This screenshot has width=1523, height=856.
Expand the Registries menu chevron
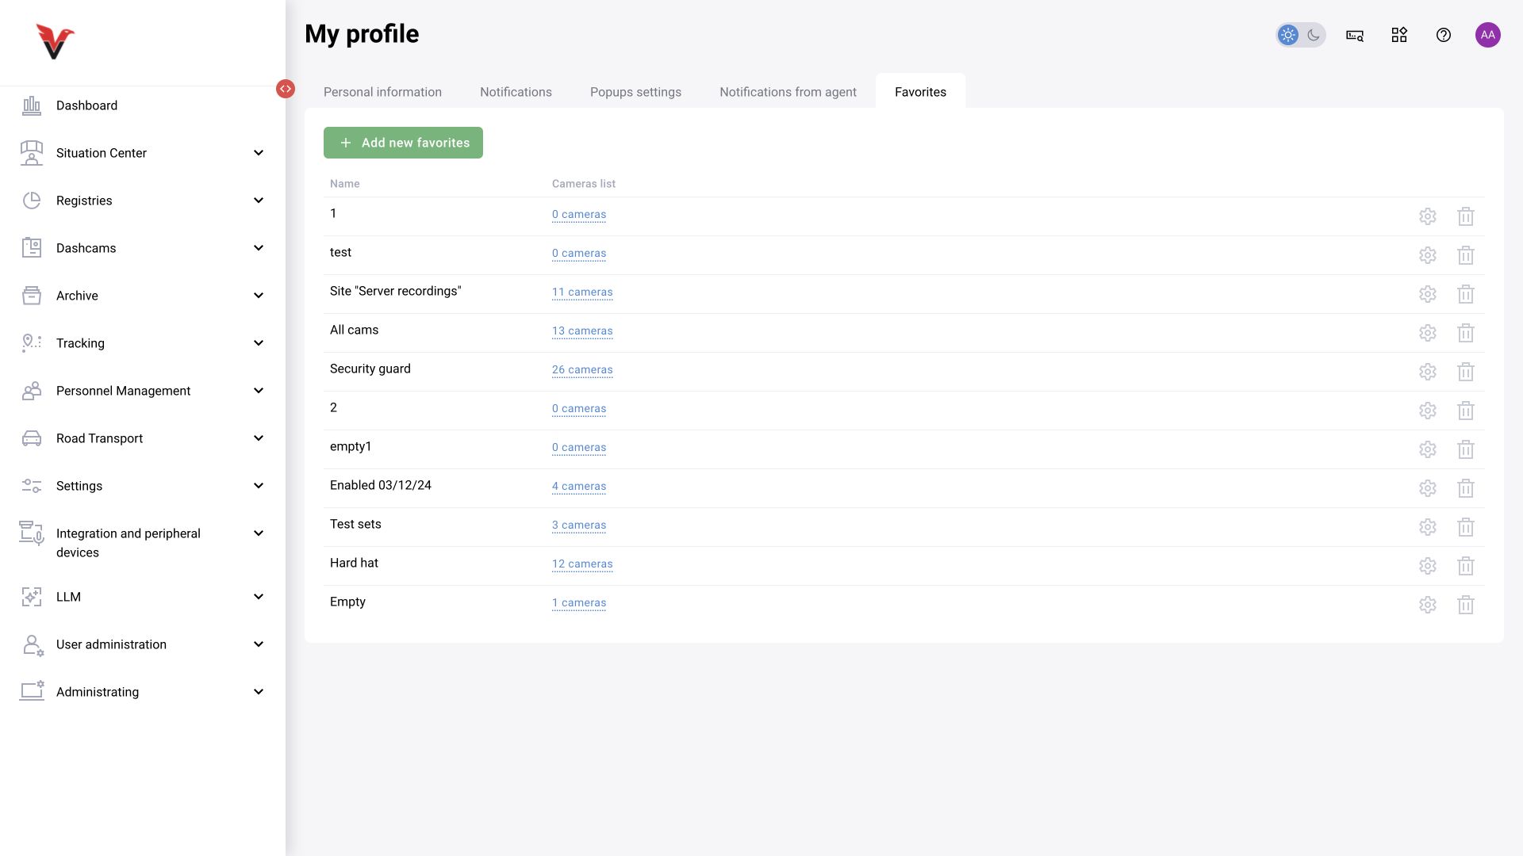click(259, 201)
